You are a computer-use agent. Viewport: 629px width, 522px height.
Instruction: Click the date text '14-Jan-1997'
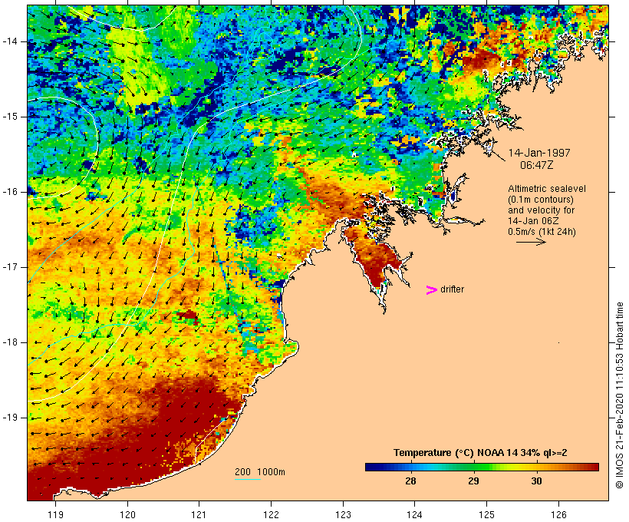coord(539,153)
